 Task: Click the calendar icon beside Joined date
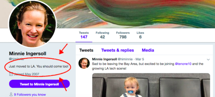[11, 74]
